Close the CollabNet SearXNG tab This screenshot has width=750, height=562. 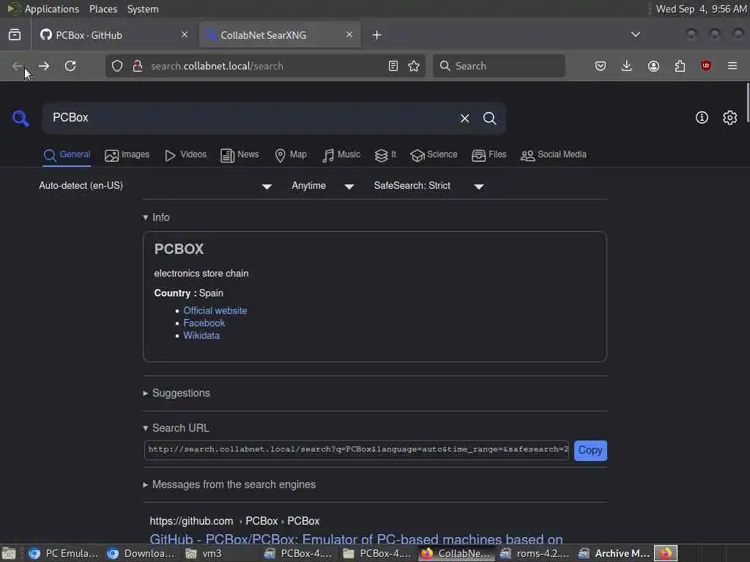[349, 35]
